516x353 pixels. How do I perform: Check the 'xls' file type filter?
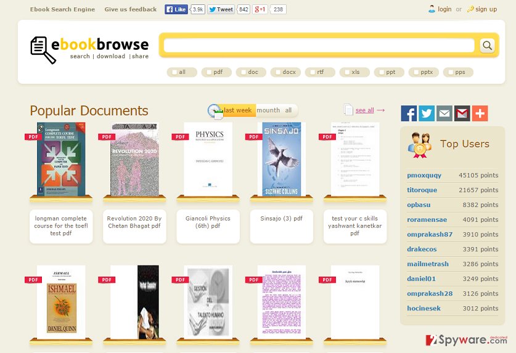347,72
